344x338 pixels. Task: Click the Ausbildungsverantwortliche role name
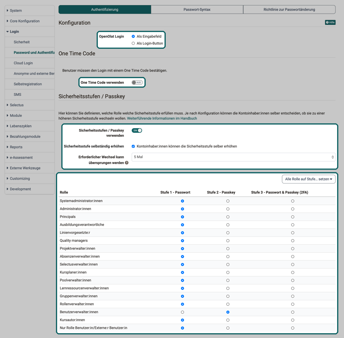pos(82,225)
